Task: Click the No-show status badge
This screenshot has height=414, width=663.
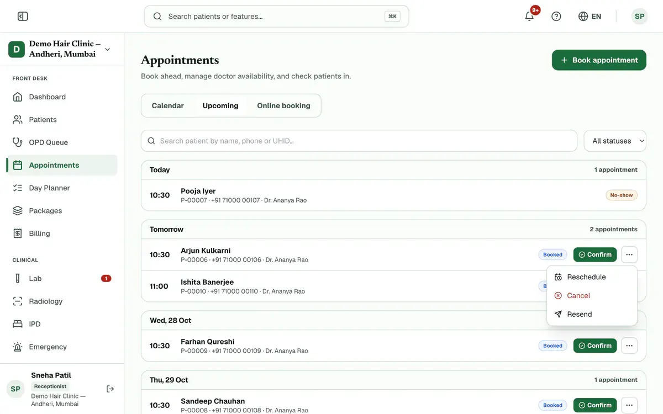Action: coord(622,195)
